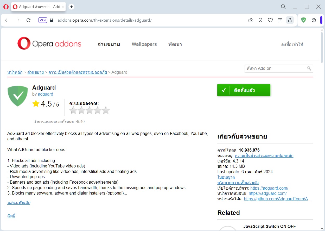Image resolution: width=325 pixels, height=231 pixels.
Task: Open the adguard author link
Action: (x=45, y=94)
